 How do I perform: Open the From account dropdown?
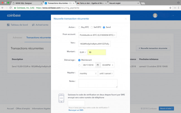[97, 35]
